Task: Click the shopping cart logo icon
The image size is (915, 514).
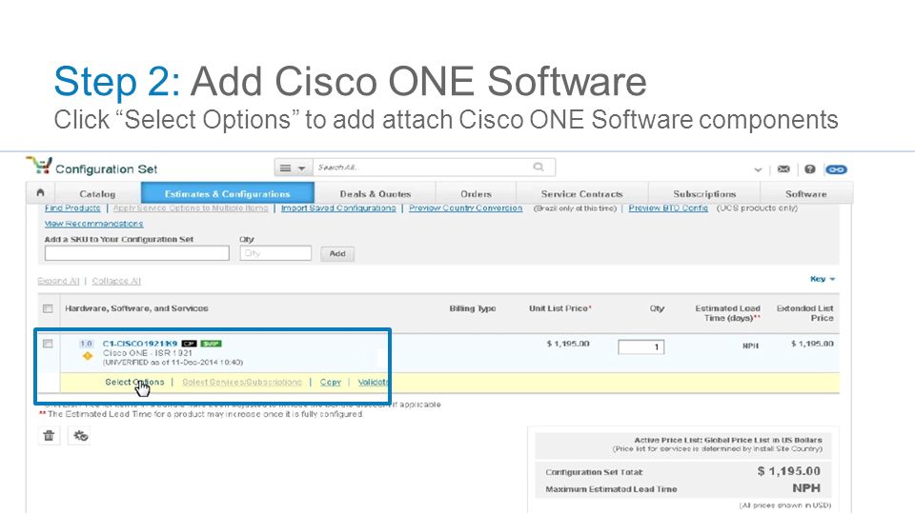Action: [x=39, y=166]
